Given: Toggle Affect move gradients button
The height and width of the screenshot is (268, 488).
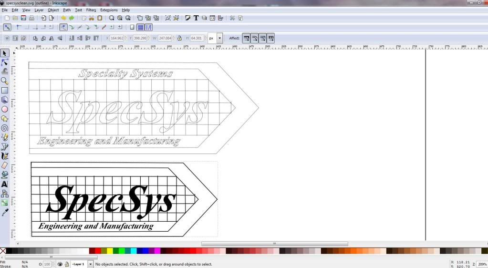Looking at the screenshot, I should pos(263,38).
